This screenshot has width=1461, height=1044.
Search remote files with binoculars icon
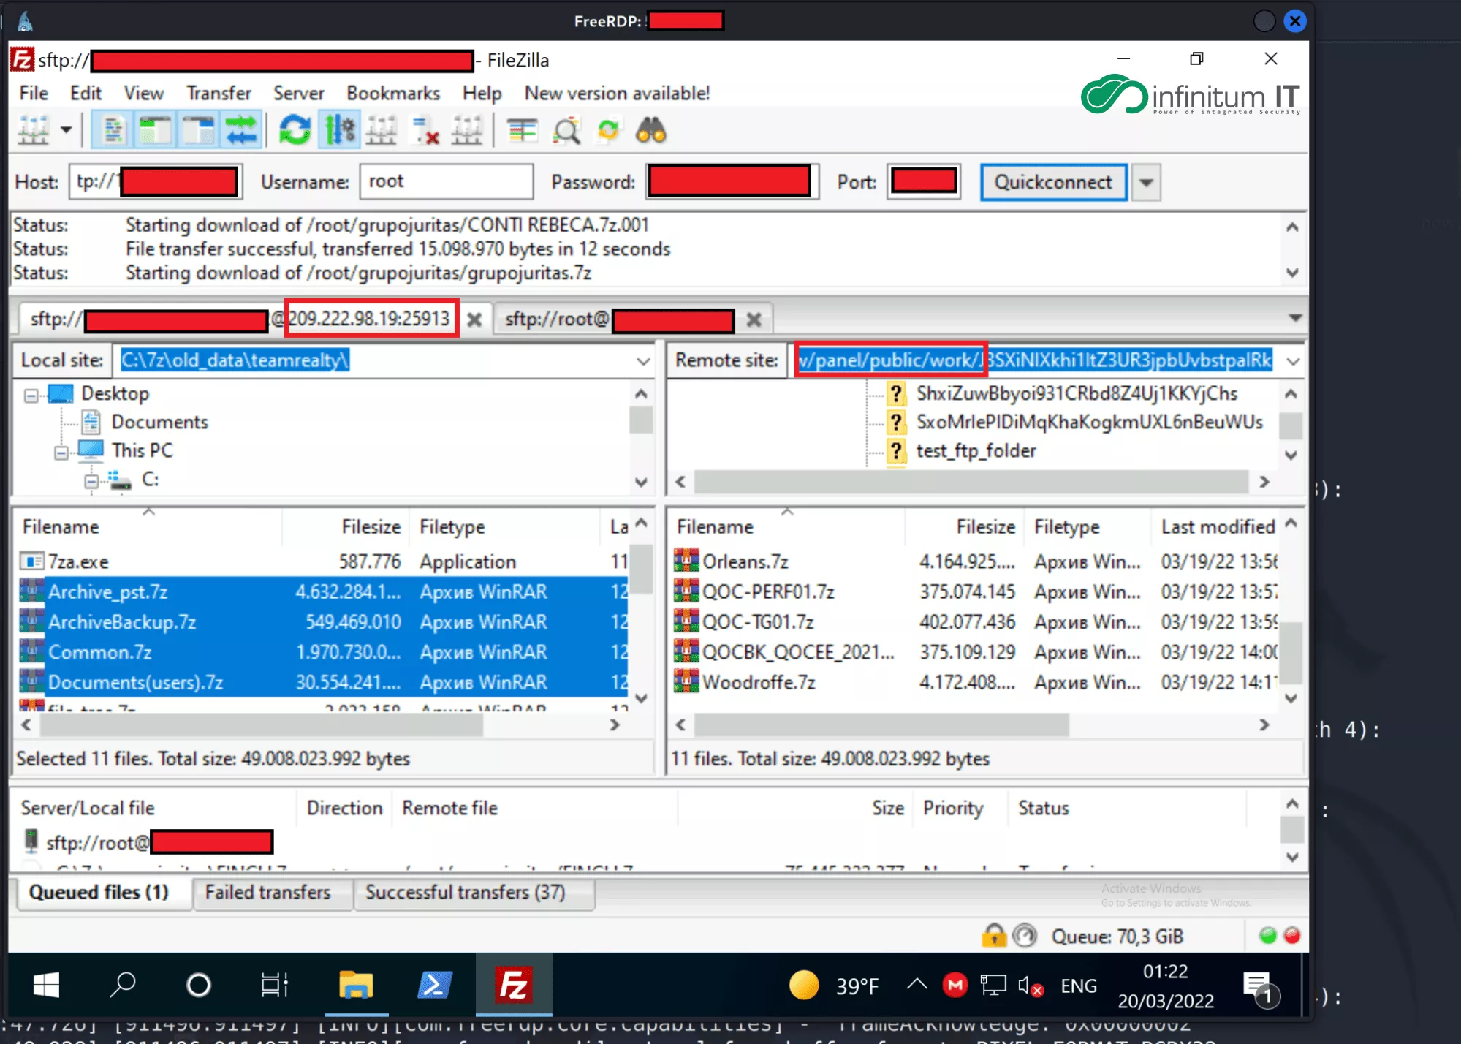(x=650, y=132)
